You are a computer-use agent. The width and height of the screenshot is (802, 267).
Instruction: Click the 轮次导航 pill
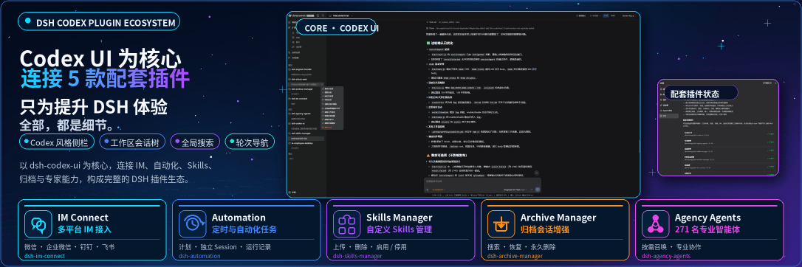[250, 142]
